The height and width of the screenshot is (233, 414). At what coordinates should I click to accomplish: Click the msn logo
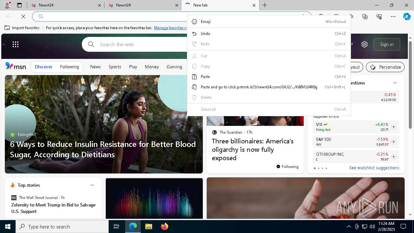tap(16, 66)
